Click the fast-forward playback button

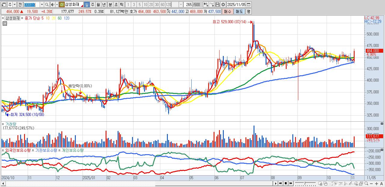click(x=291, y=183)
